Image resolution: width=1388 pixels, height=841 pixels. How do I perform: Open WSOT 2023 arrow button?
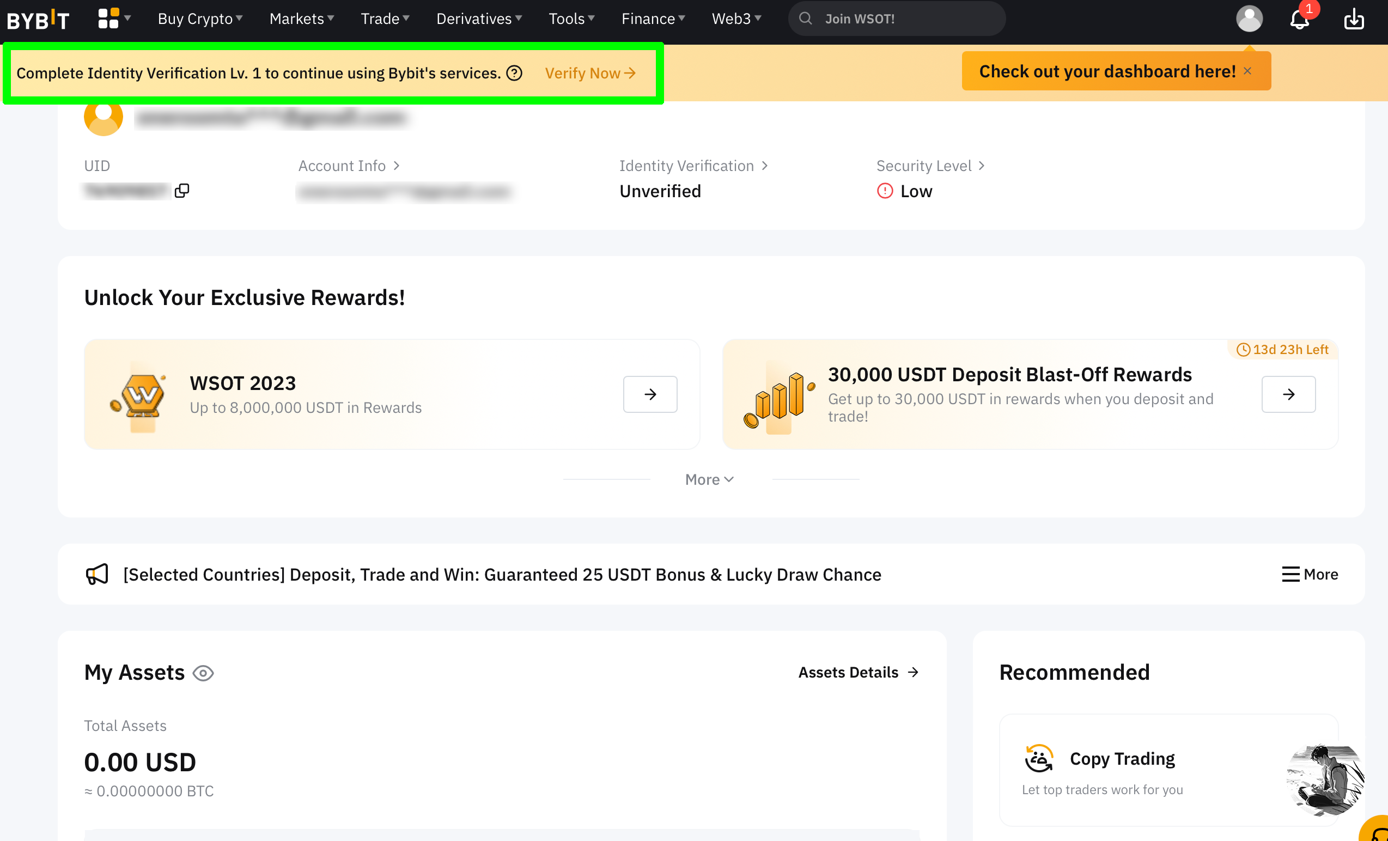click(650, 394)
